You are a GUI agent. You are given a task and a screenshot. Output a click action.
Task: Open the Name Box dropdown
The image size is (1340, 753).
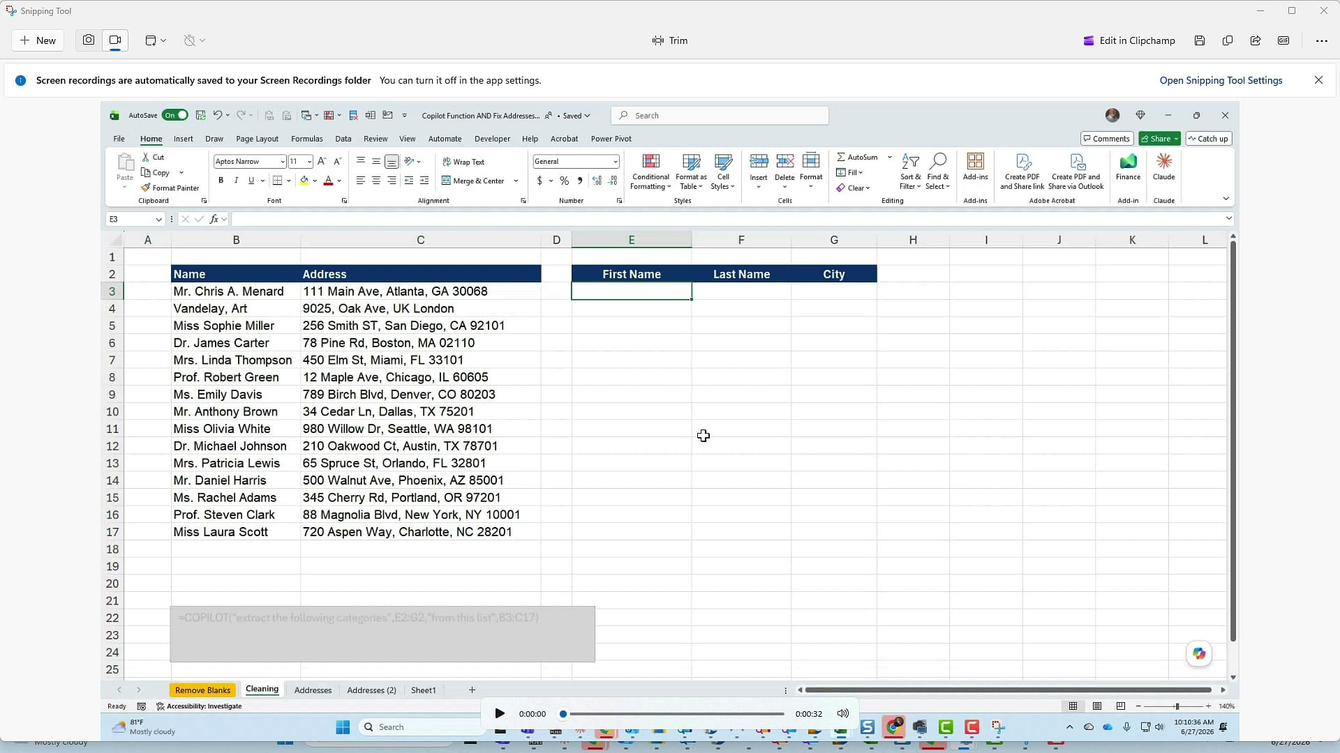[x=158, y=220]
